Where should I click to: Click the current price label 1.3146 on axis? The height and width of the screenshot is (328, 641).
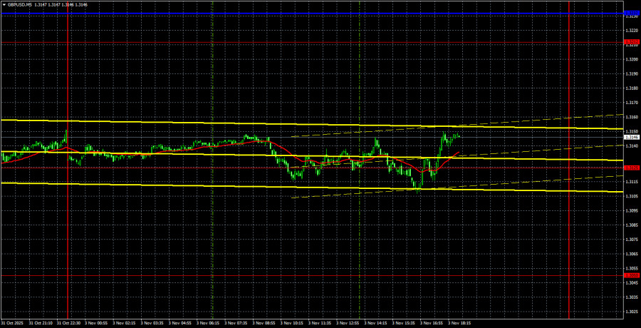point(631,137)
